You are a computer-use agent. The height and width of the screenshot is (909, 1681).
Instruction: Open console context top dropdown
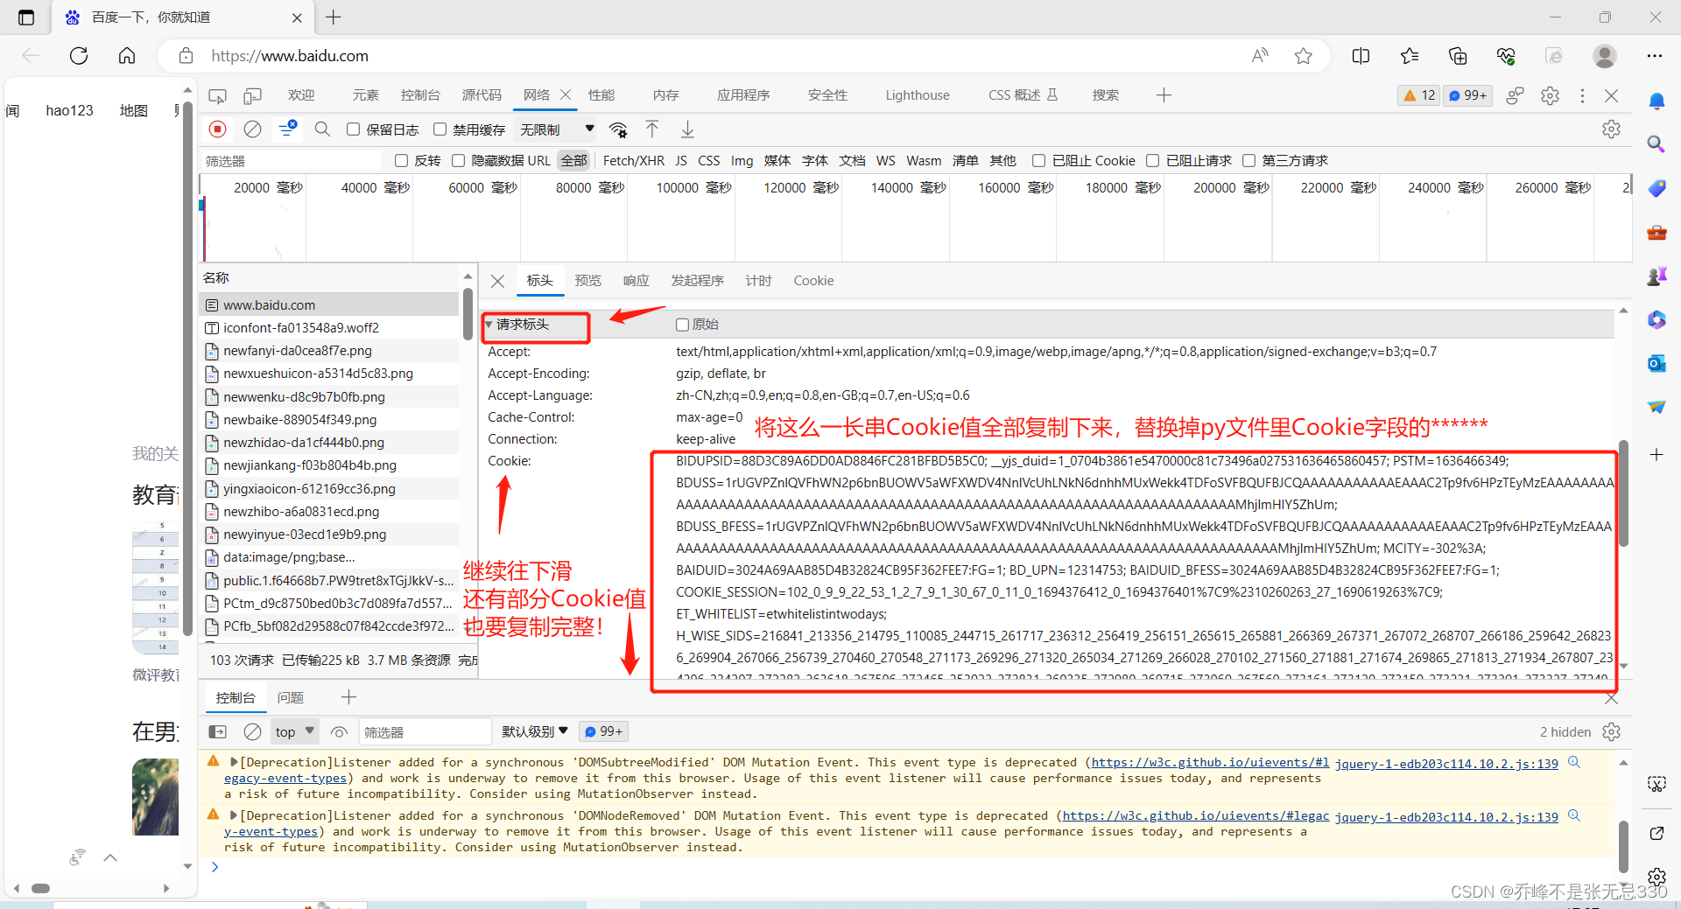[x=294, y=732]
